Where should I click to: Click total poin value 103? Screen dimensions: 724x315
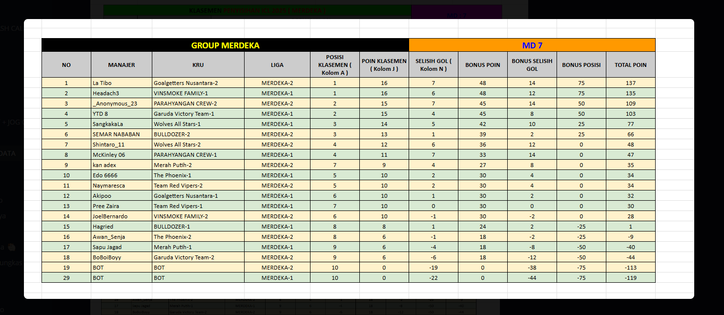pos(631,114)
